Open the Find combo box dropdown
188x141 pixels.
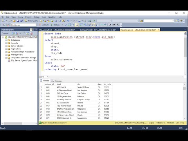[173, 21]
